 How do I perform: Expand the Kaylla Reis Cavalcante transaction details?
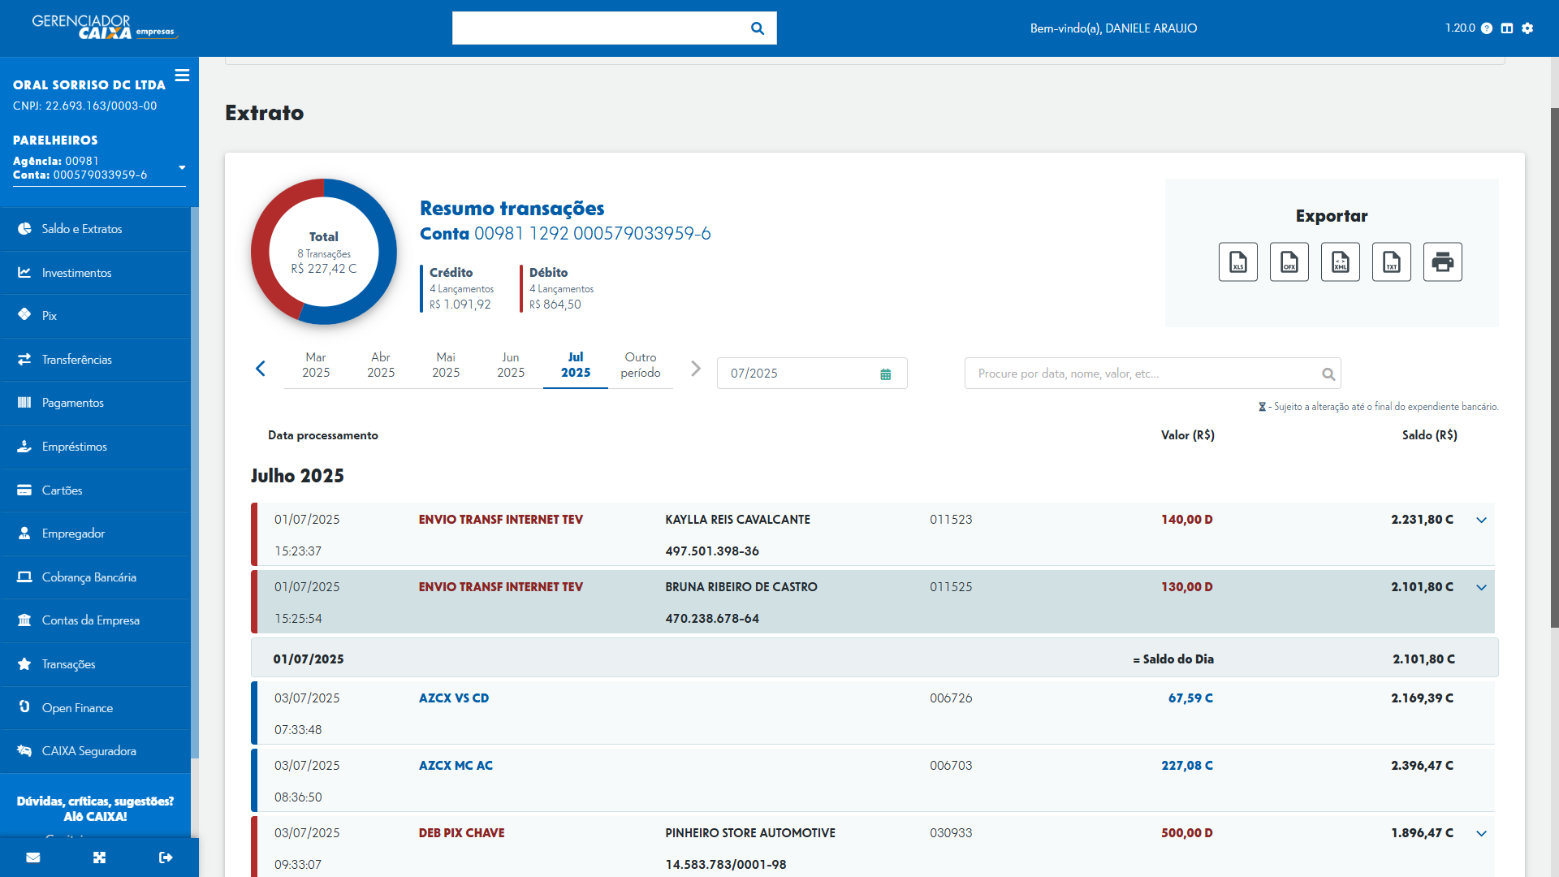1481,520
